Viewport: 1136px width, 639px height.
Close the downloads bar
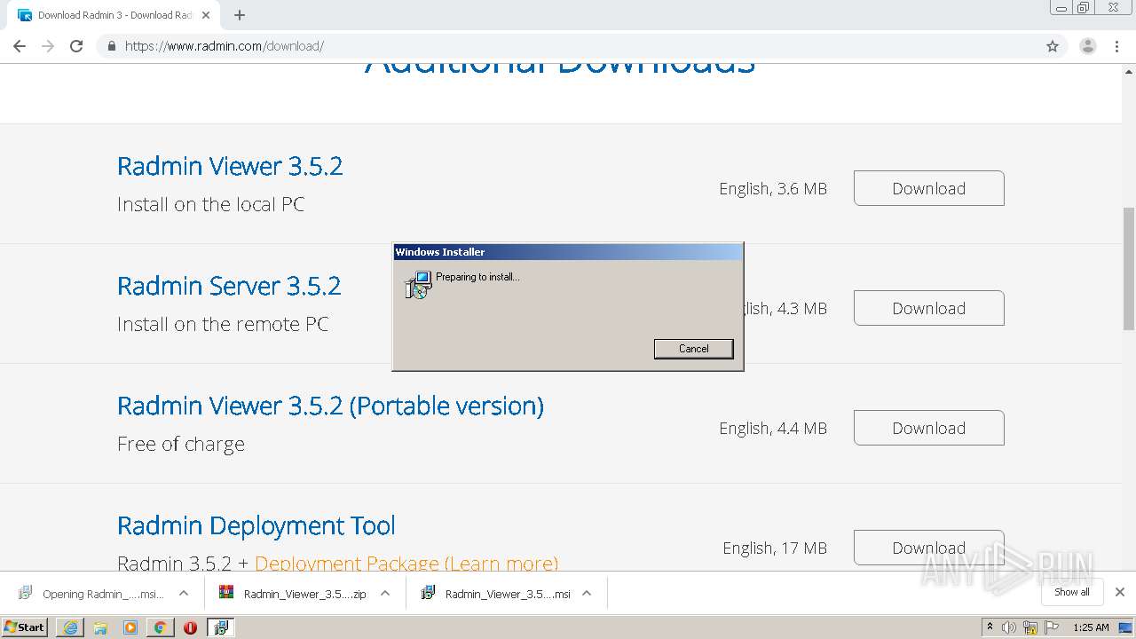pyautogui.click(x=1120, y=592)
